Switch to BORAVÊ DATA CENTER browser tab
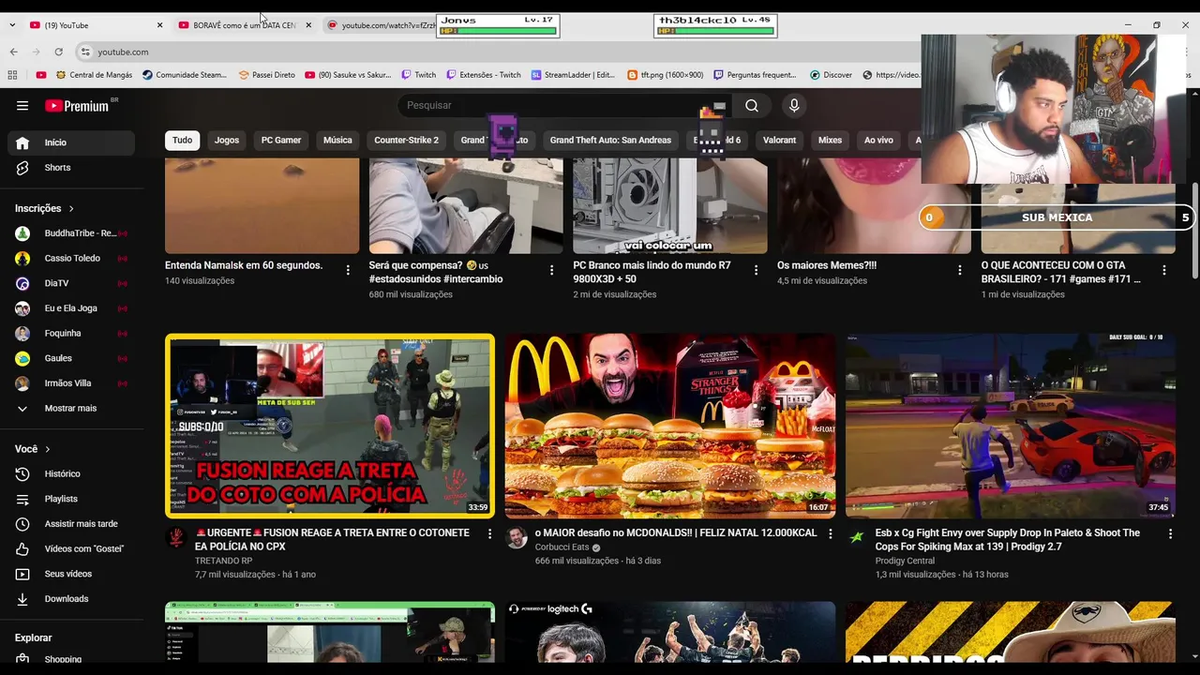 244,25
